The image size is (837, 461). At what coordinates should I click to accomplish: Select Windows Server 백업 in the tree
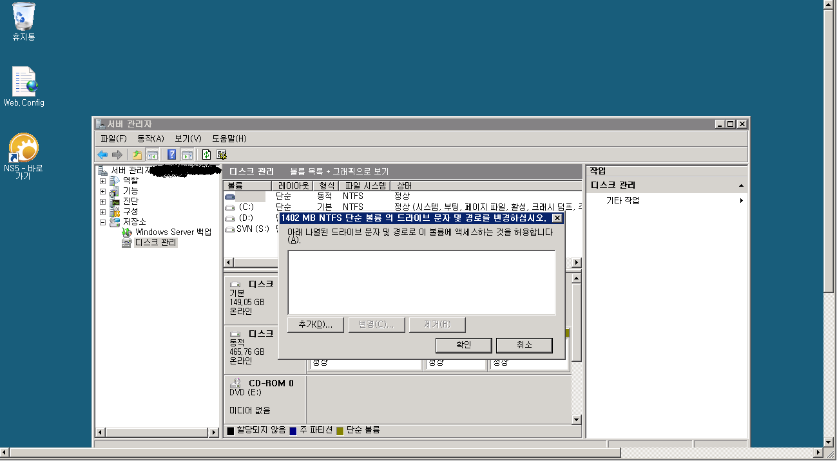click(173, 232)
